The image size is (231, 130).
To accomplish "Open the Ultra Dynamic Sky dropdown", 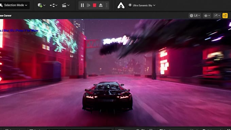I will 142,5.
